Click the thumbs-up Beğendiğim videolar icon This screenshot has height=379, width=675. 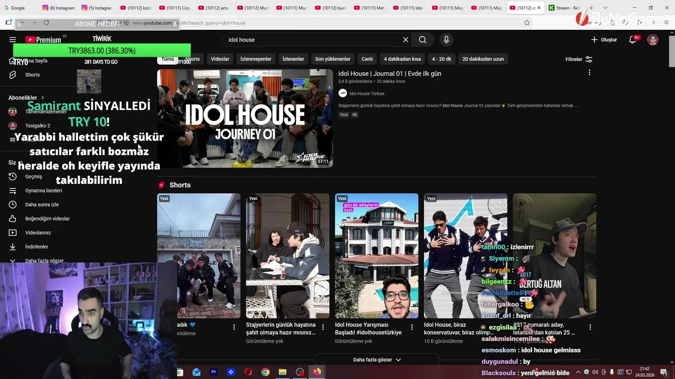(13, 218)
